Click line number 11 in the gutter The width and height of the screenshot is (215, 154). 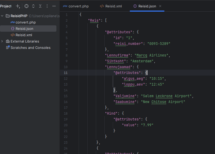66,73
